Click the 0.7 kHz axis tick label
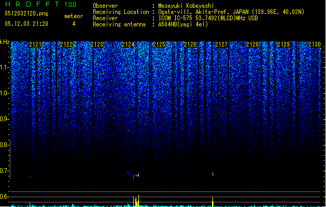 [5, 171]
